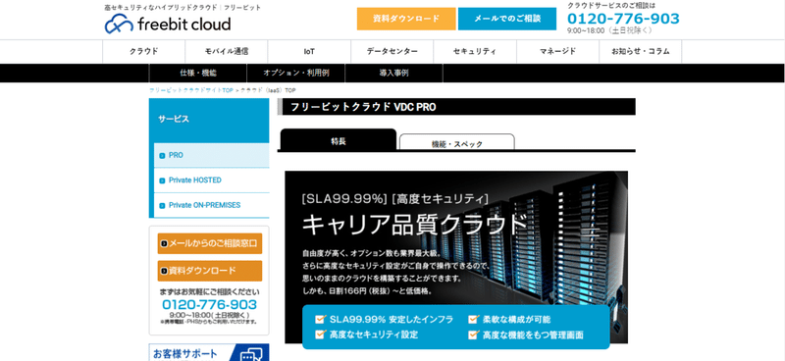Click the freebit cloud logo

[168, 24]
